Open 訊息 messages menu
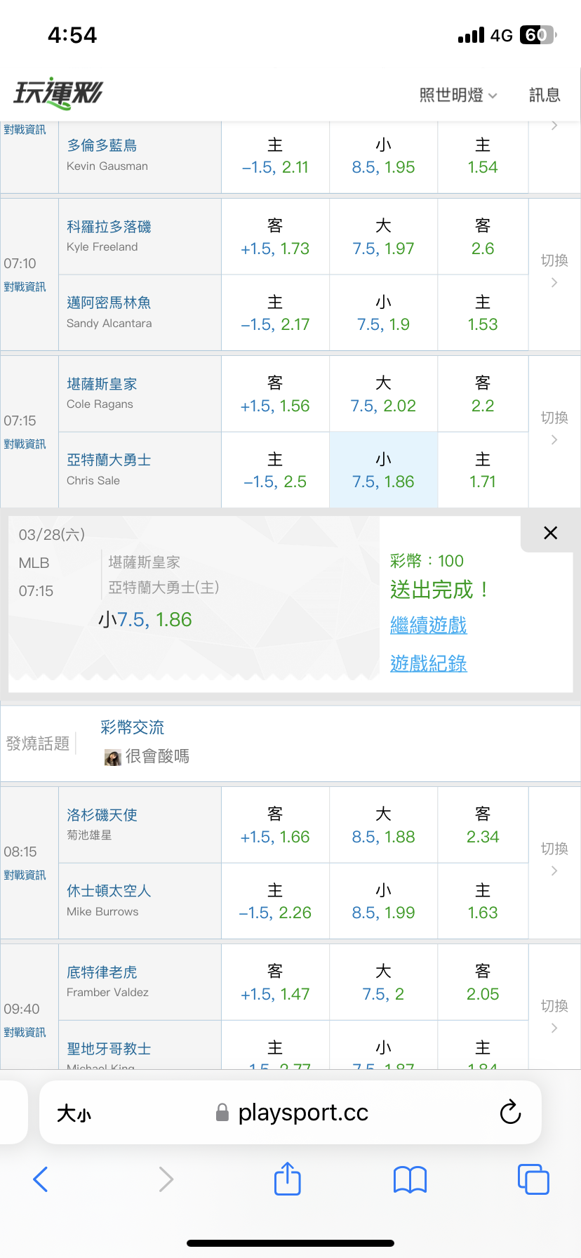The height and width of the screenshot is (1258, 581). [x=545, y=95]
